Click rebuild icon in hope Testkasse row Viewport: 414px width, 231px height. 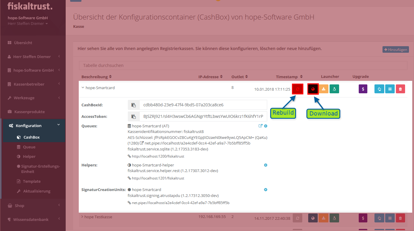pos(297,218)
